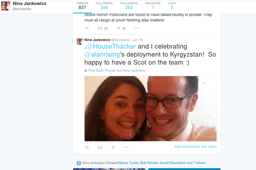This screenshot has width=256, height=170.
Task: Reply to the politicians resign tweet
Action: click(x=87, y=28)
